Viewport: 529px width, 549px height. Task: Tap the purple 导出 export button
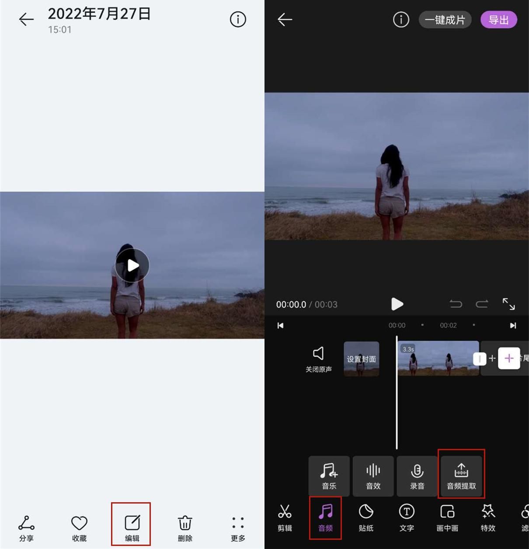click(499, 20)
